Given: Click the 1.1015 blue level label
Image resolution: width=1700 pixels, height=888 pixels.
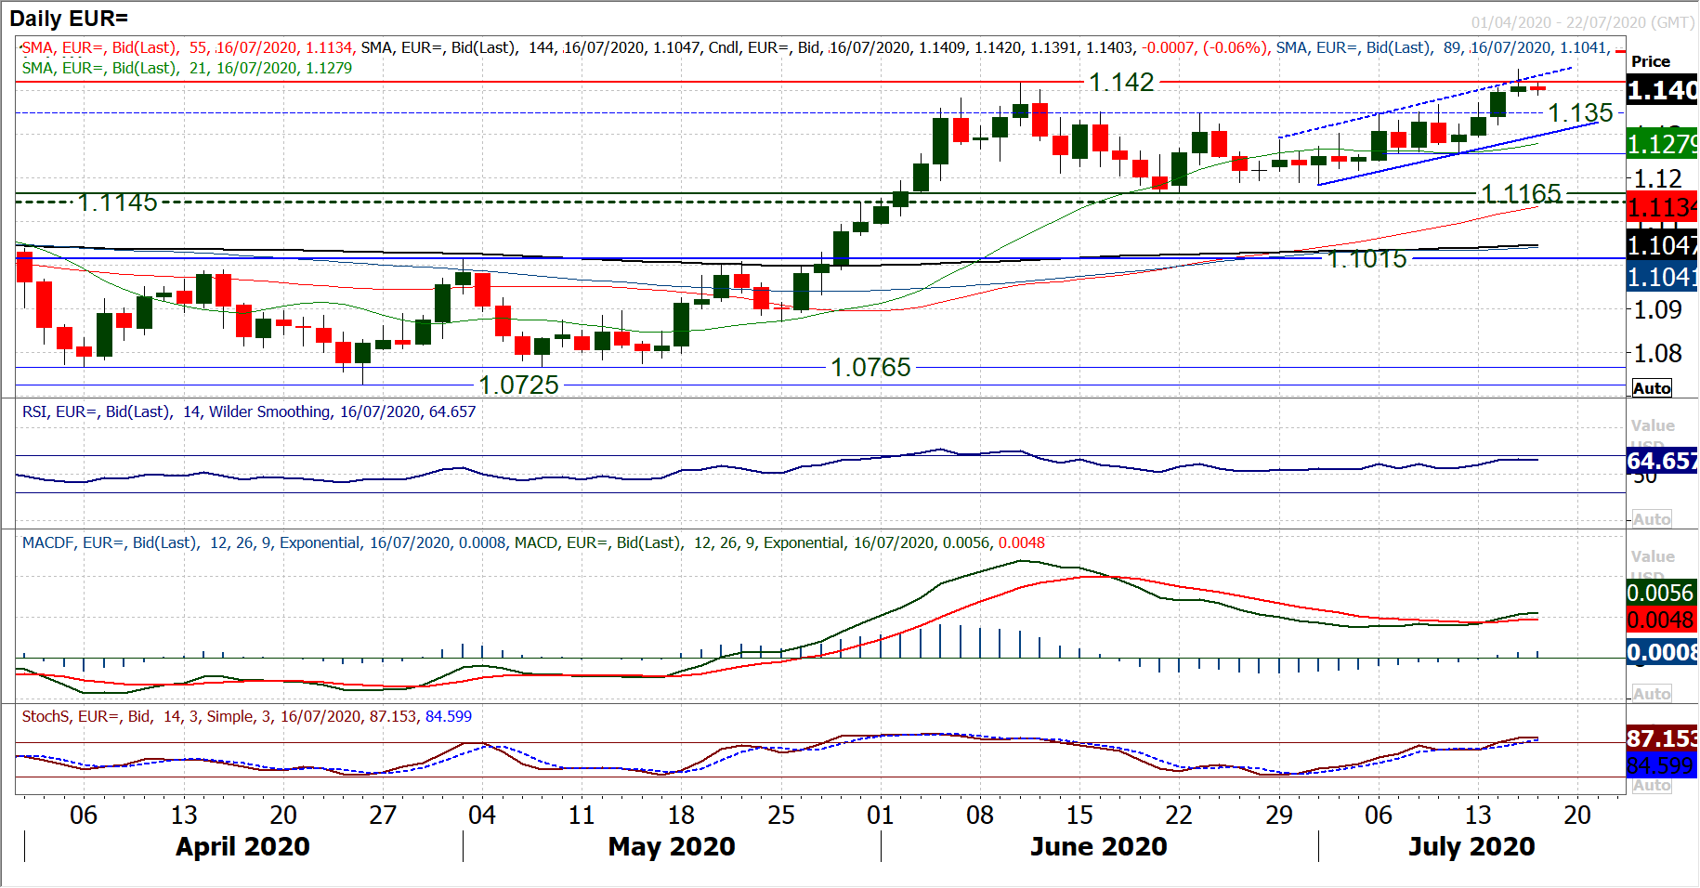Looking at the screenshot, I should click(x=1367, y=259).
